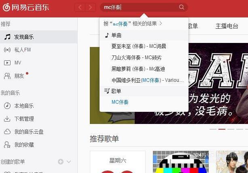Image resolution: width=248 pixels, height=173 pixels.
Task: Select song 黑暗萝莉 (伴奏) - Mc高迪
Action: coord(138,69)
